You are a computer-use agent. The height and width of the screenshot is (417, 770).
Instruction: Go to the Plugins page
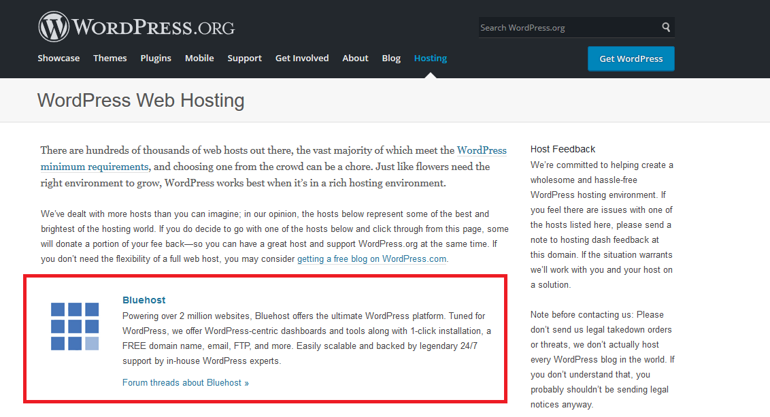click(x=156, y=58)
